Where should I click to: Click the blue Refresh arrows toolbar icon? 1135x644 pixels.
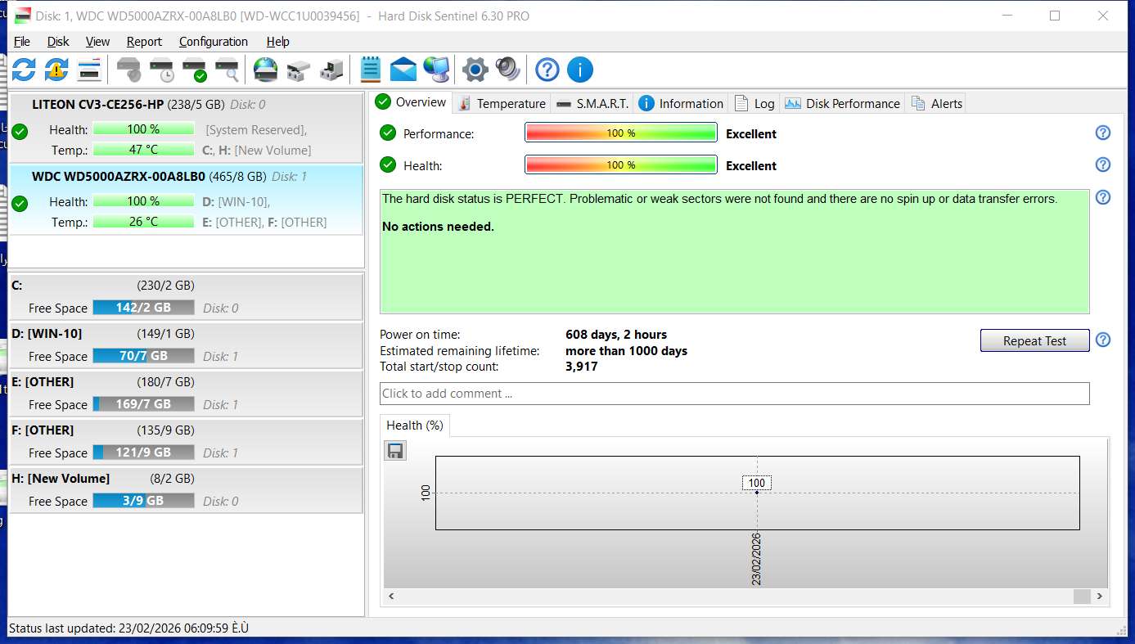(x=23, y=70)
